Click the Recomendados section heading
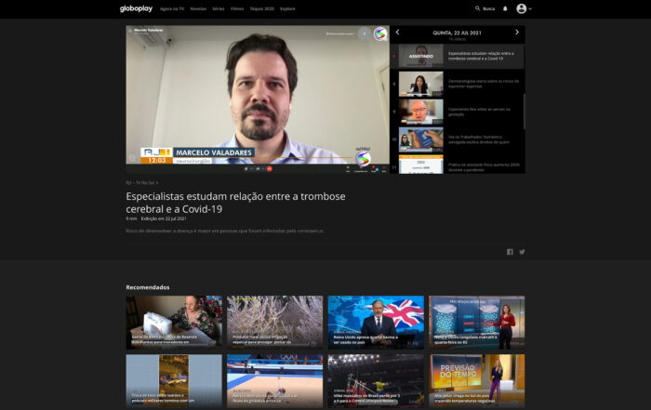This screenshot has height=410, width=651. tap(147, 287)
